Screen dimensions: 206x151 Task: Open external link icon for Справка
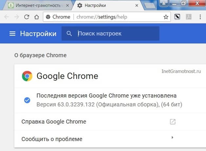(173, 122)
